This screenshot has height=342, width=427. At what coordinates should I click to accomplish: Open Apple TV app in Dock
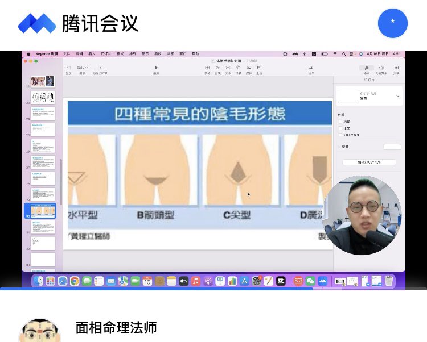[184, 281]
